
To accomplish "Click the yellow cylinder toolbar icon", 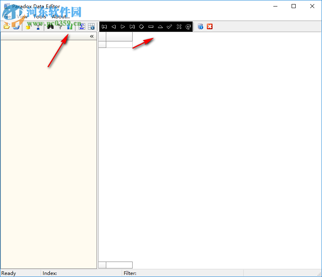I will [x=28, y=26].
